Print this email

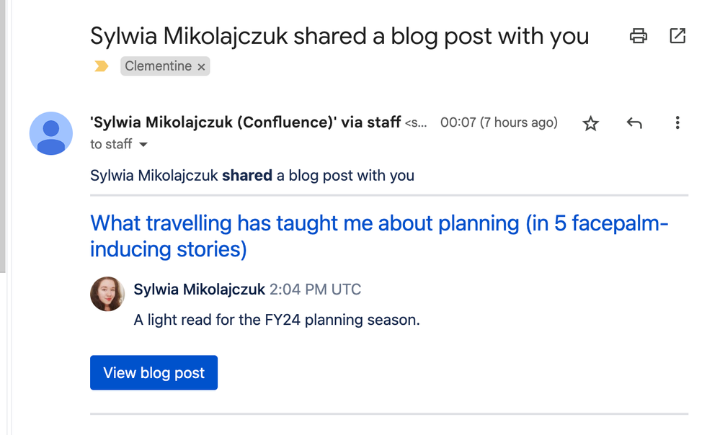click(638, 35)
